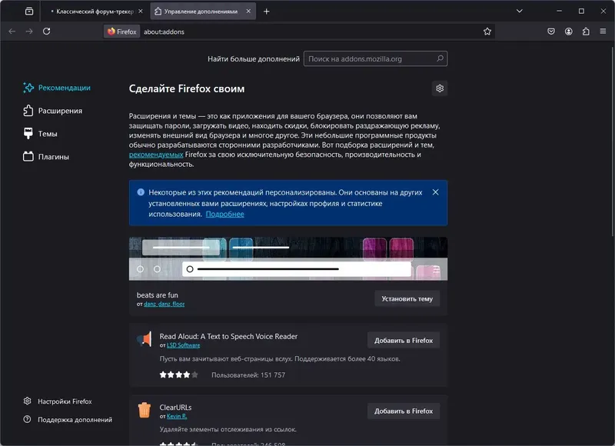The image size is (615, 446).
Task: Bookmark this page using the star icon
Action: 487,32
